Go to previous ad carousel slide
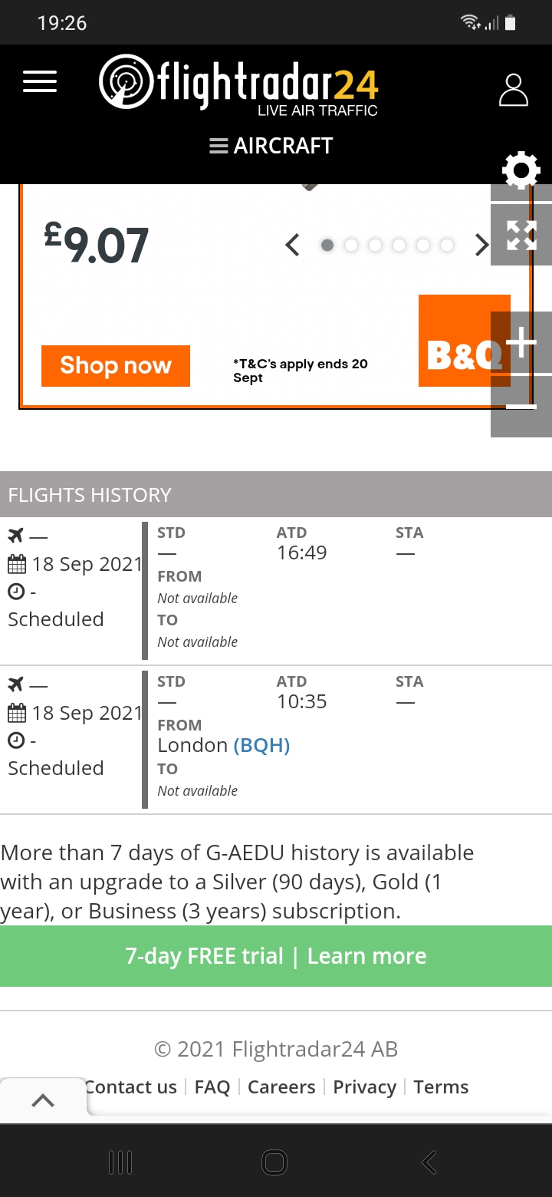 [292, 246]
